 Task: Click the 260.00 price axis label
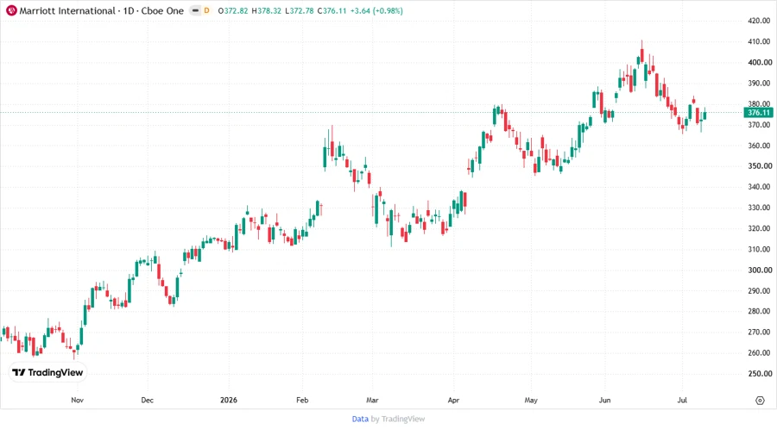pyautogui.click(x=760, y=353)
